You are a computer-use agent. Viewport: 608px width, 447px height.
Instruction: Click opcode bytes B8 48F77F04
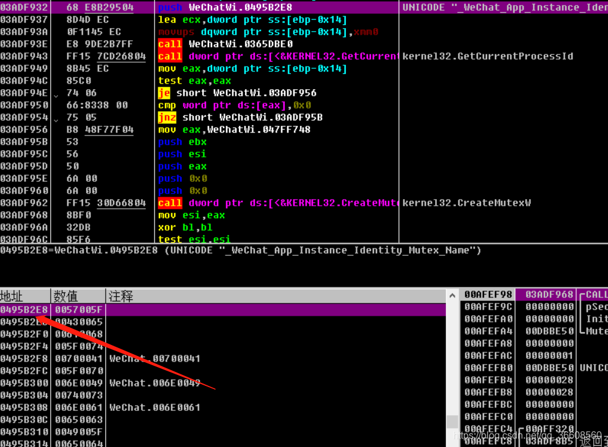pos(100,129)
